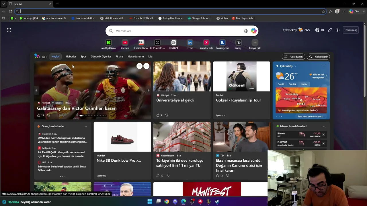Open the Windows Start menu
367x206 pixels.
[x=150, y=202]
